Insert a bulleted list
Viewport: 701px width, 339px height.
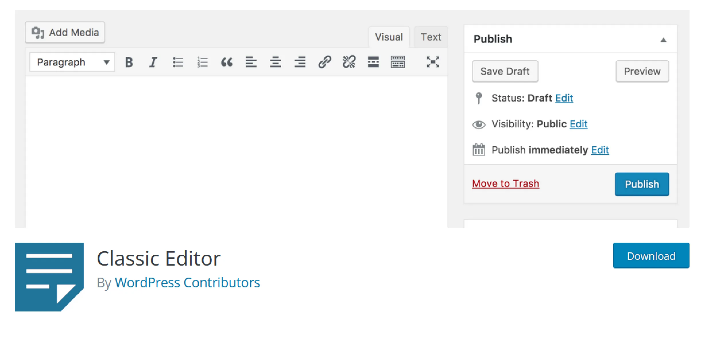pyautogui.click(x=178, y=62)
